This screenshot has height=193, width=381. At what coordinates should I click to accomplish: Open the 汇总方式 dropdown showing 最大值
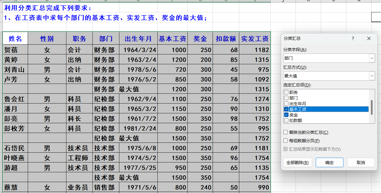point(372,76)
